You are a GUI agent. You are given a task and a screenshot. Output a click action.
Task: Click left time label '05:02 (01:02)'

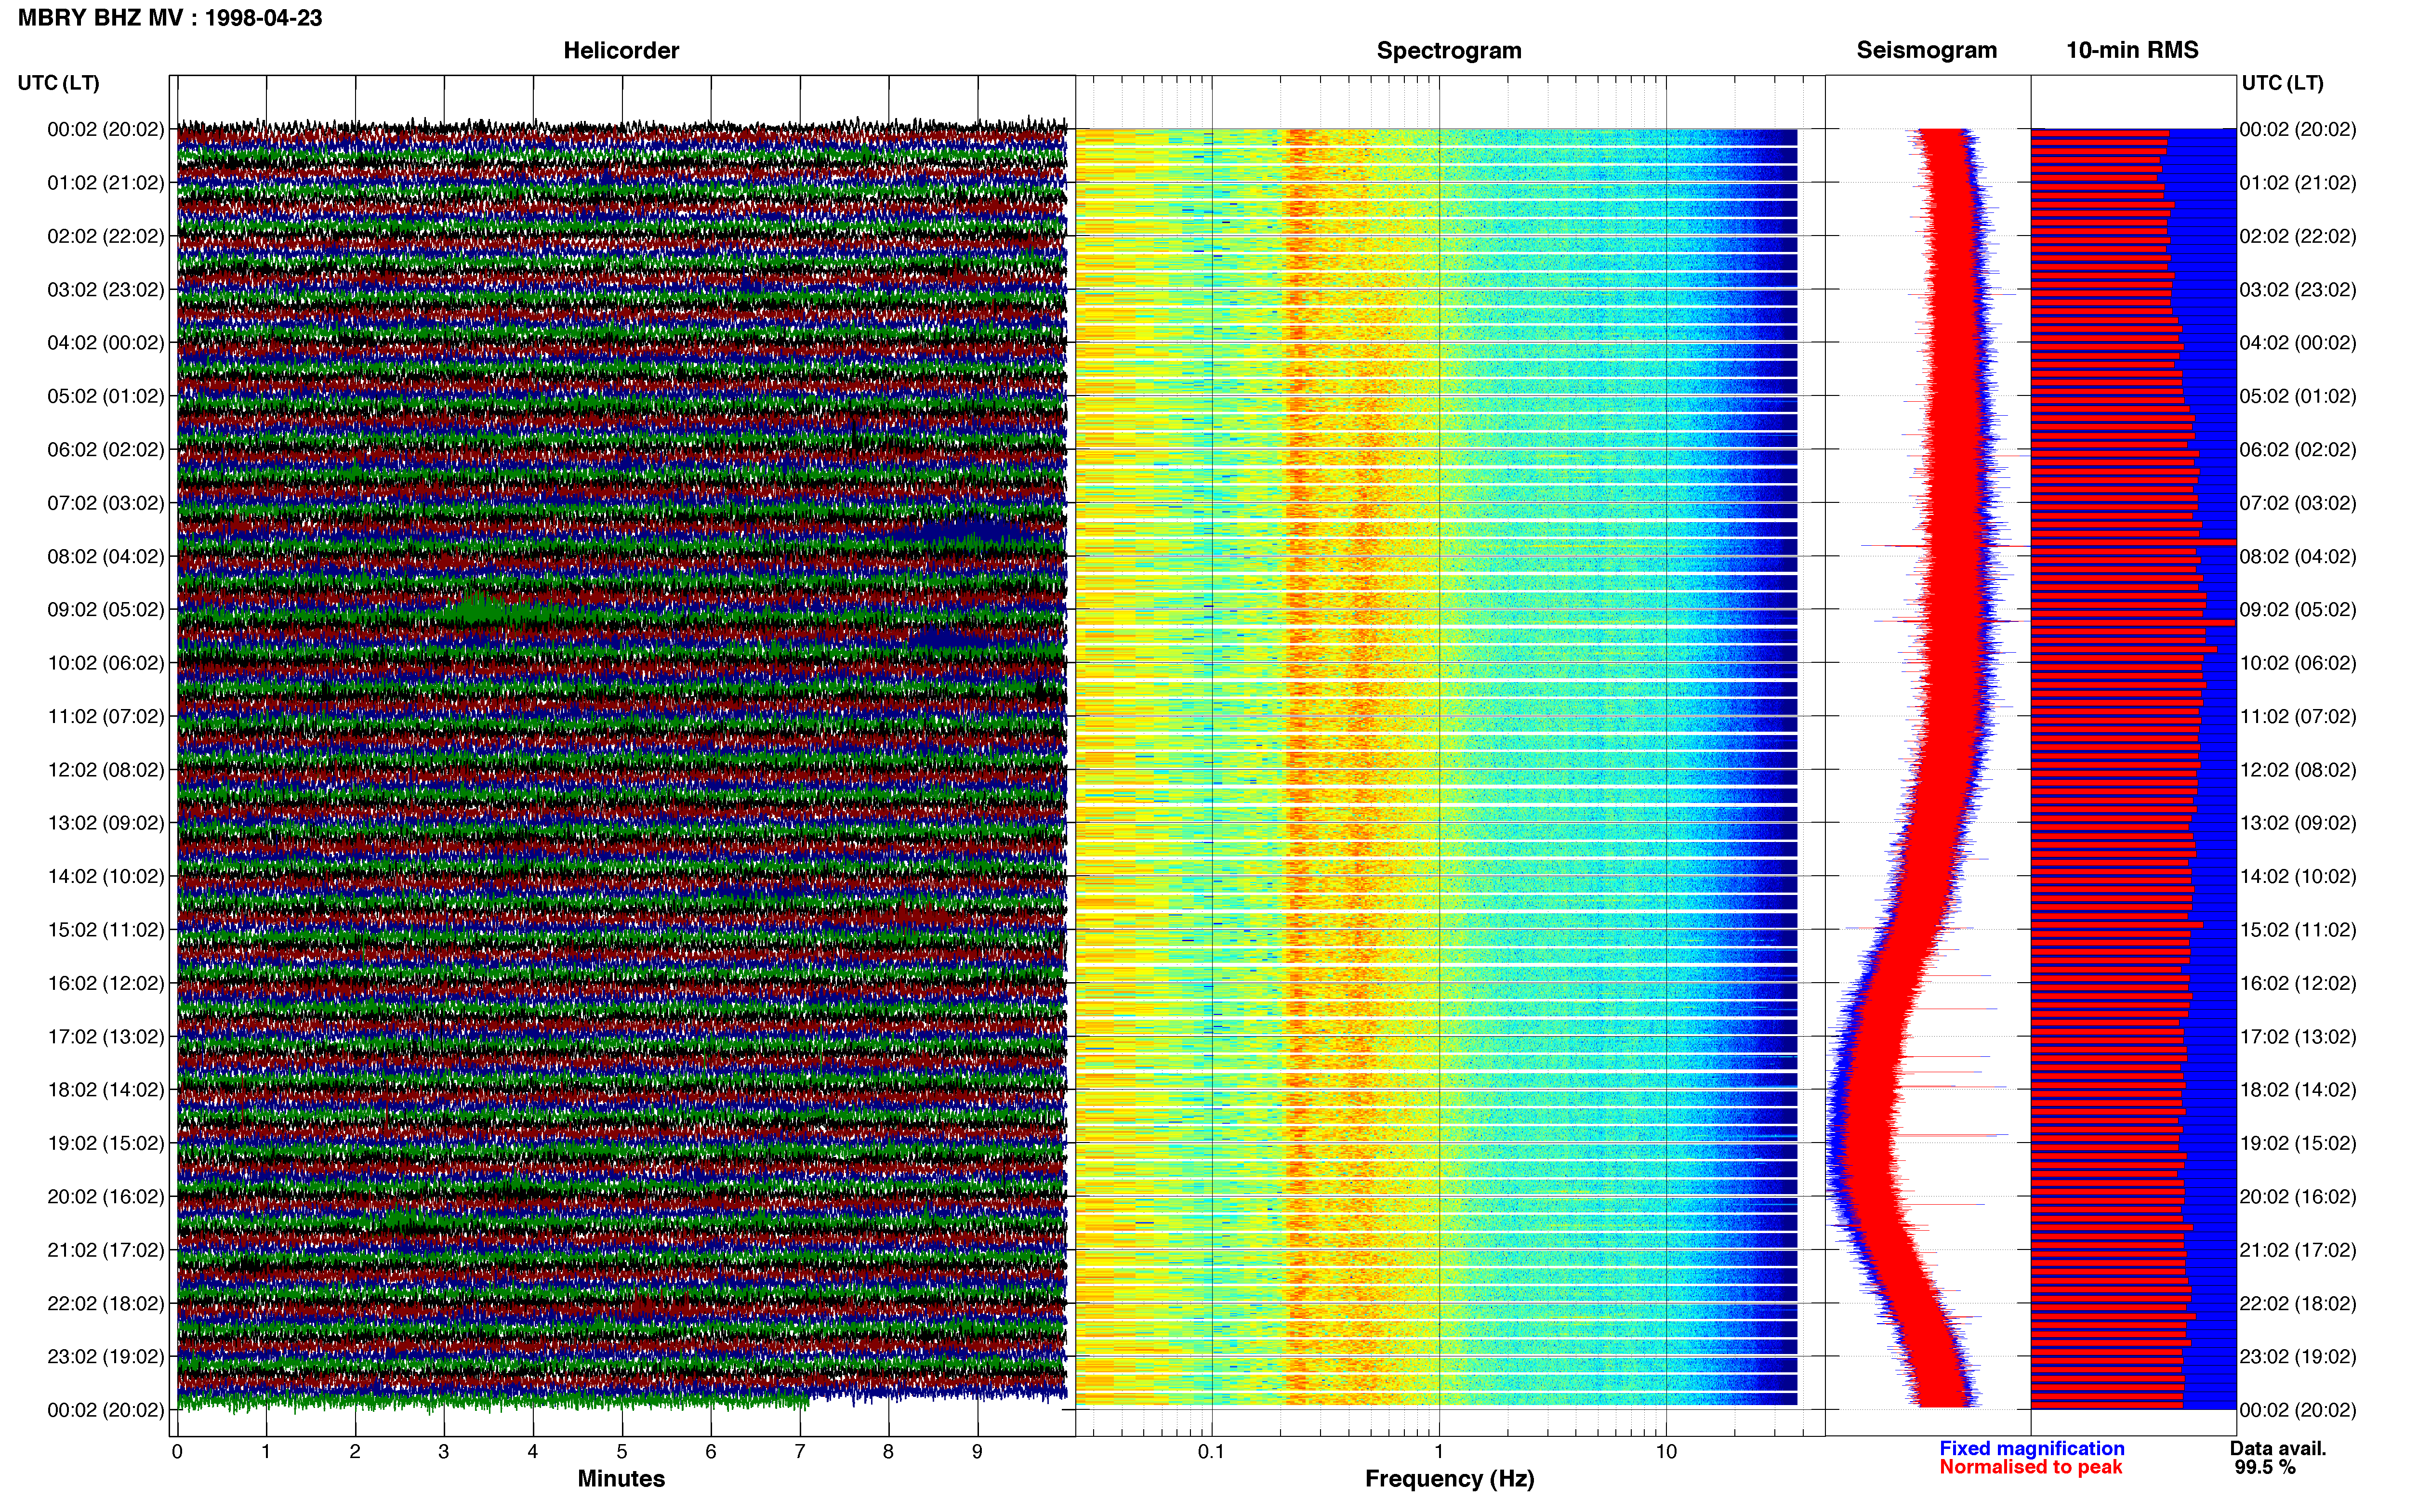pyautogui.click(x=106, y=396)
